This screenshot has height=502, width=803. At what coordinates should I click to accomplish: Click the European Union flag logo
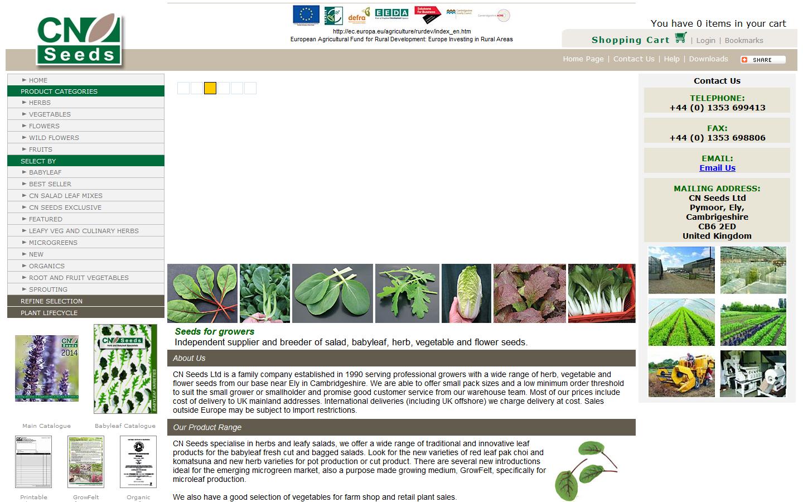(306, 15)
